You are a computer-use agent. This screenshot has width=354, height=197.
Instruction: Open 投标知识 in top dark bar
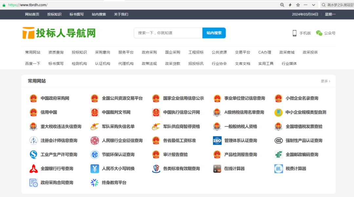coord(54,14)
